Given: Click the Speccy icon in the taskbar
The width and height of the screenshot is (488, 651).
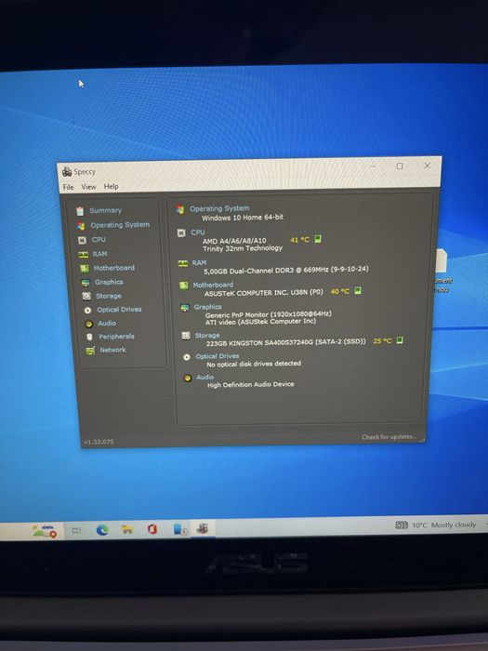Looking at the screenshot, I should point(203,528).
